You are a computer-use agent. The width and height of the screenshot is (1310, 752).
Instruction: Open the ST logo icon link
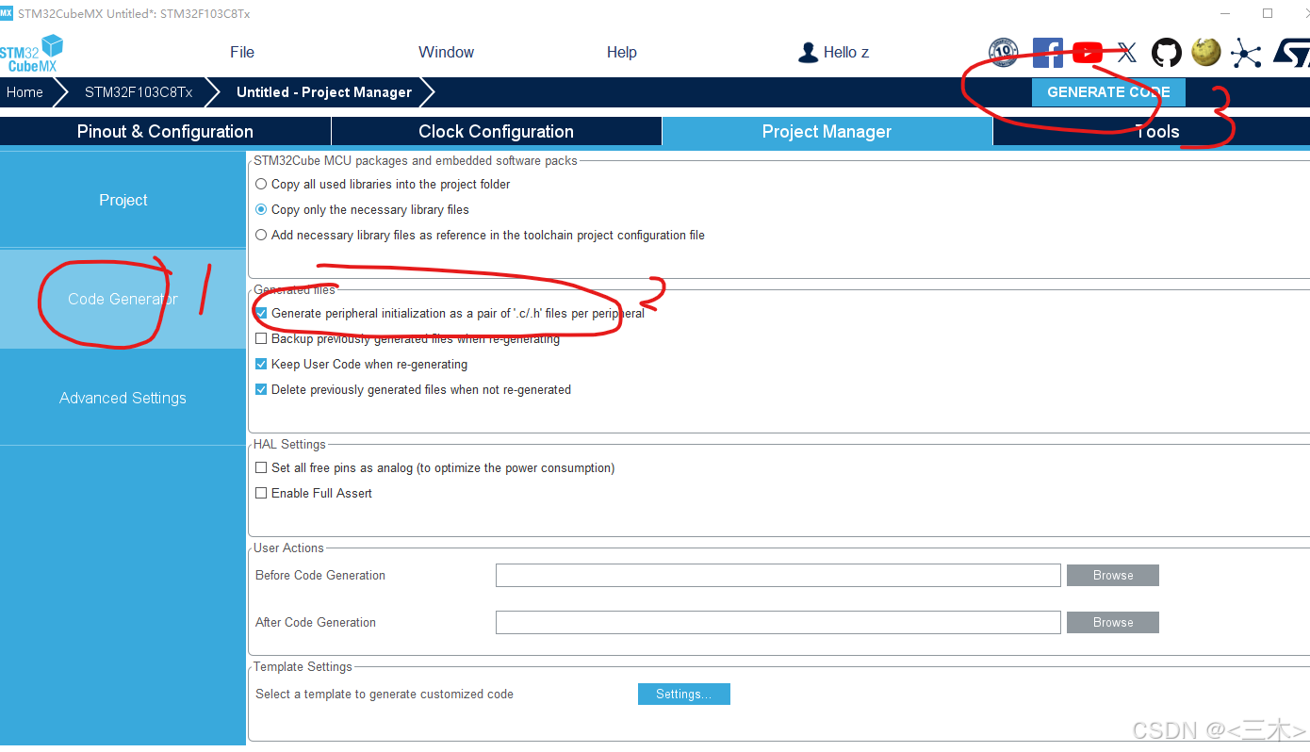1291,53
